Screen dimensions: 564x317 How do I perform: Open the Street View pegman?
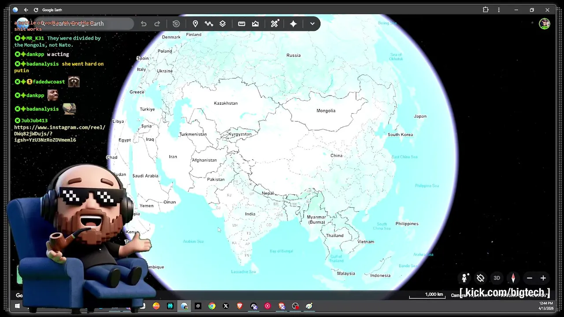click(464, 278)
